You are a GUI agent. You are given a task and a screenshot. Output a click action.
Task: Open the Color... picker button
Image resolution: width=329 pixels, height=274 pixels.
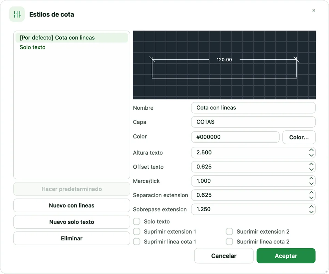click(299, 137)
